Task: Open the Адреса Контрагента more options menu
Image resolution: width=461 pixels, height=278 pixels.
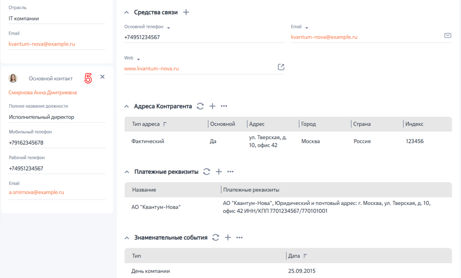Action: [224, 106]
